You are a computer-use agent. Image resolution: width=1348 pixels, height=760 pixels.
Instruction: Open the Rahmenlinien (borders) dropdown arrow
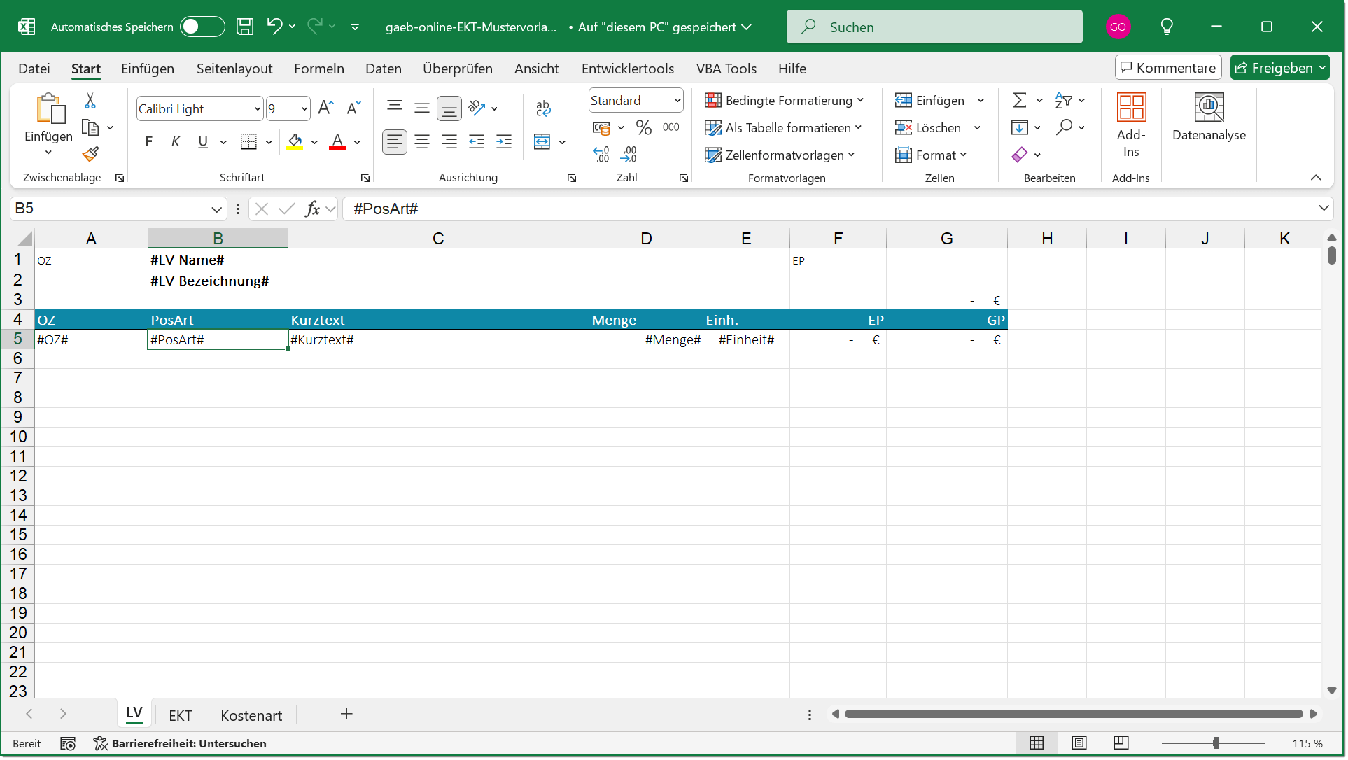click(x=268, y=141)
